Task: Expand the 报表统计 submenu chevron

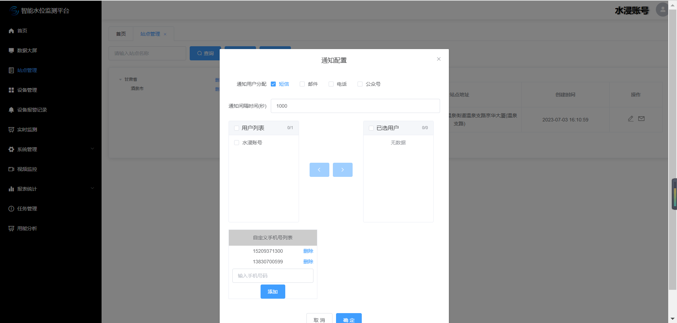Action: 92,188
